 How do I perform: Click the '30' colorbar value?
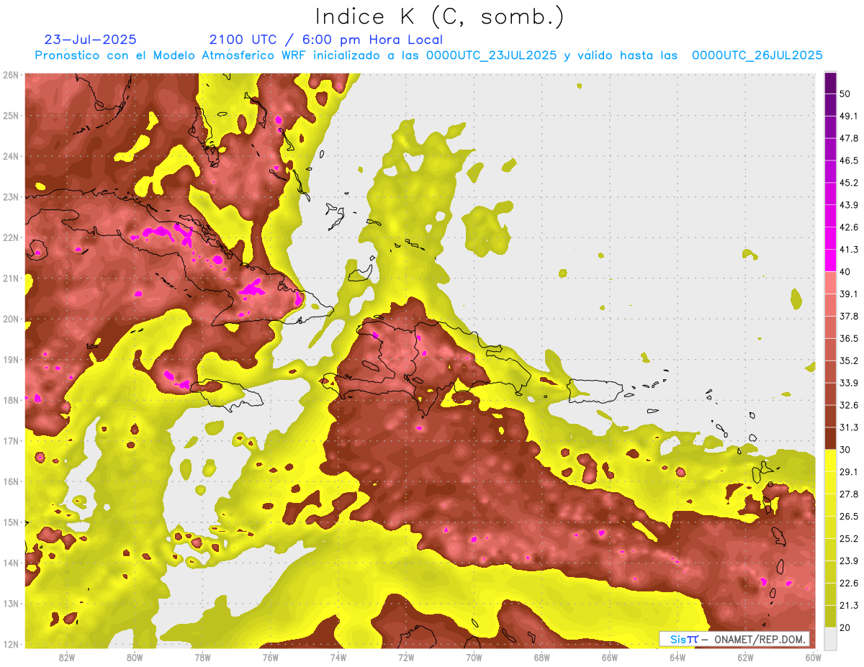pyautogui.click(x=845, y=450)
